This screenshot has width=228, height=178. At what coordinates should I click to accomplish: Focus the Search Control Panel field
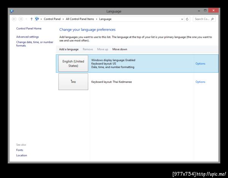(x=204, y=19)
